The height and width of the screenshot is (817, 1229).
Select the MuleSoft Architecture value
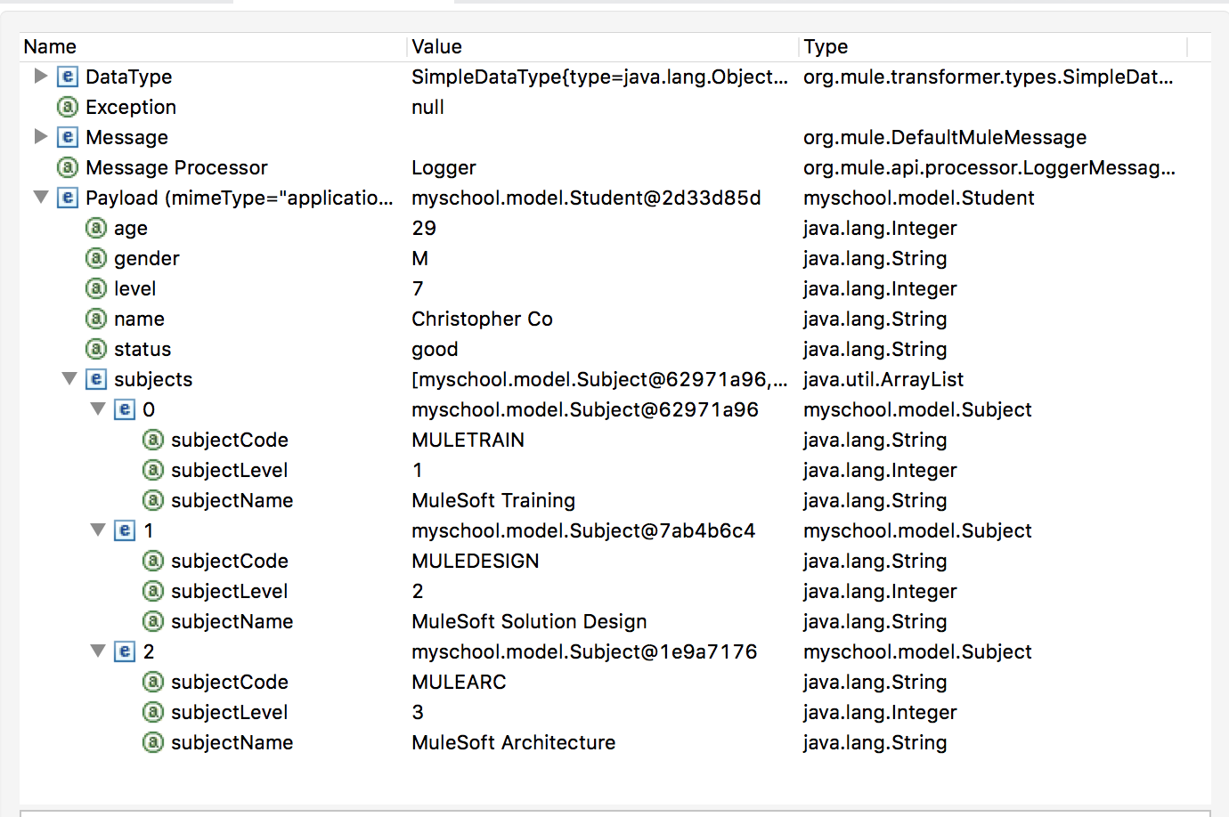(x=513, y=742)
